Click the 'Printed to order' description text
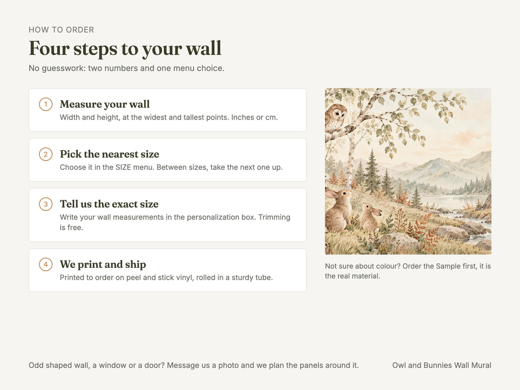The width and height of the screenshot is (520, 390). [x=166, y=277]
